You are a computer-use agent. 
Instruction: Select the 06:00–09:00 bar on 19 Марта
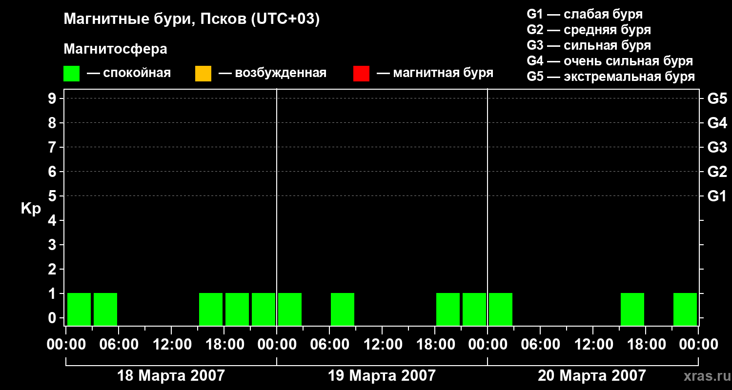pyautogui.click(x=343, y=309)
